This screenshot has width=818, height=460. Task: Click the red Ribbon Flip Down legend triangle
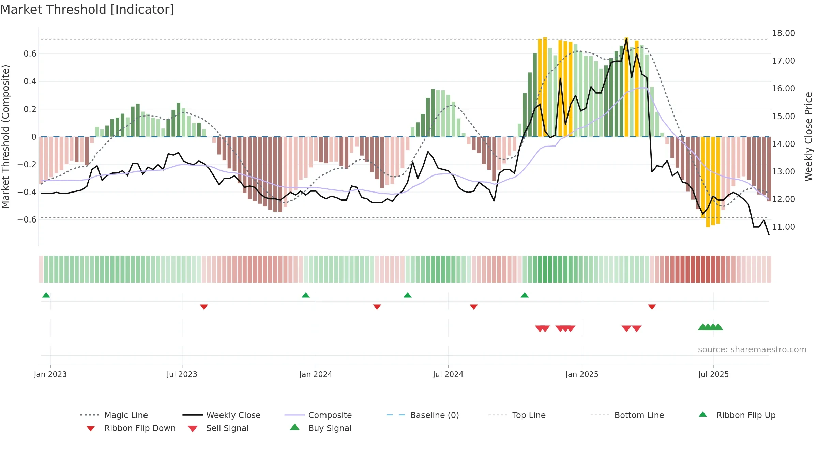click(91, 429)
